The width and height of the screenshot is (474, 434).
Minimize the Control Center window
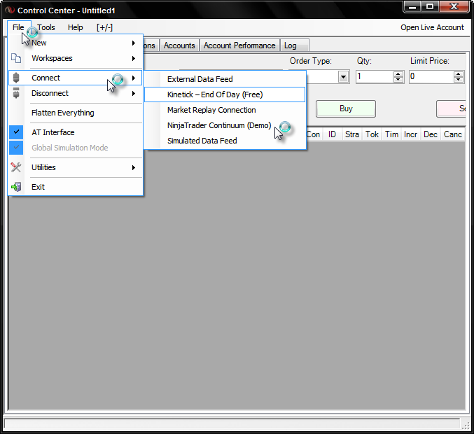412,6
